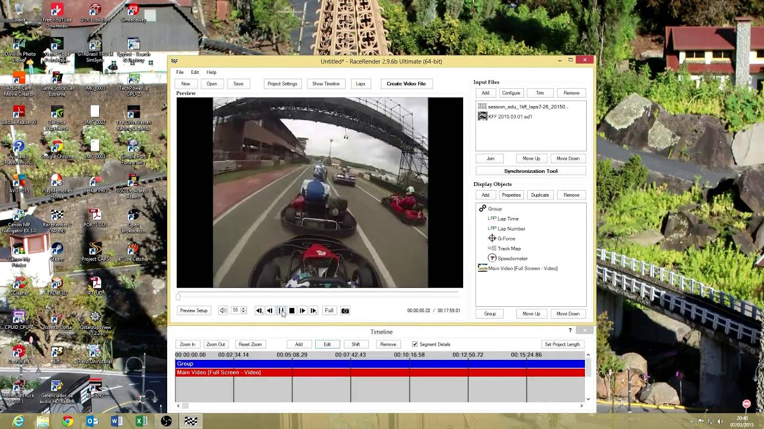
Task: Select the KFF 2015 03 01 ed1 file
Action: tap(505, 117)
